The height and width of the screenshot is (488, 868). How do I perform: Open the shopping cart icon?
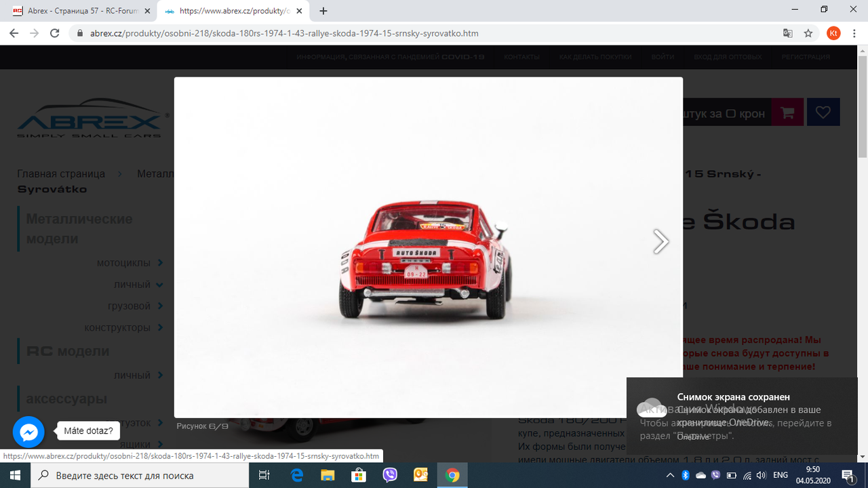coord(787,113)
